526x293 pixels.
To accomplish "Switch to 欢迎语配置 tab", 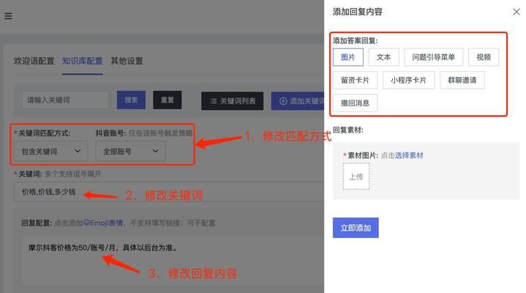I will (x=34, y=61).
